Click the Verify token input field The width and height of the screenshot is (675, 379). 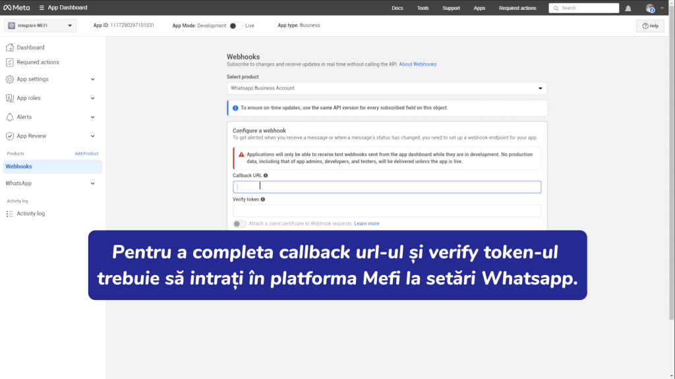[x=386, y=211]
